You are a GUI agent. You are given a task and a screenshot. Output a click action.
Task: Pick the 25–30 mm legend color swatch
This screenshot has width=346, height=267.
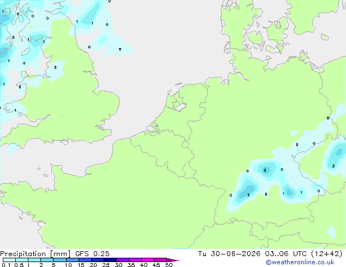coord(110,260)
